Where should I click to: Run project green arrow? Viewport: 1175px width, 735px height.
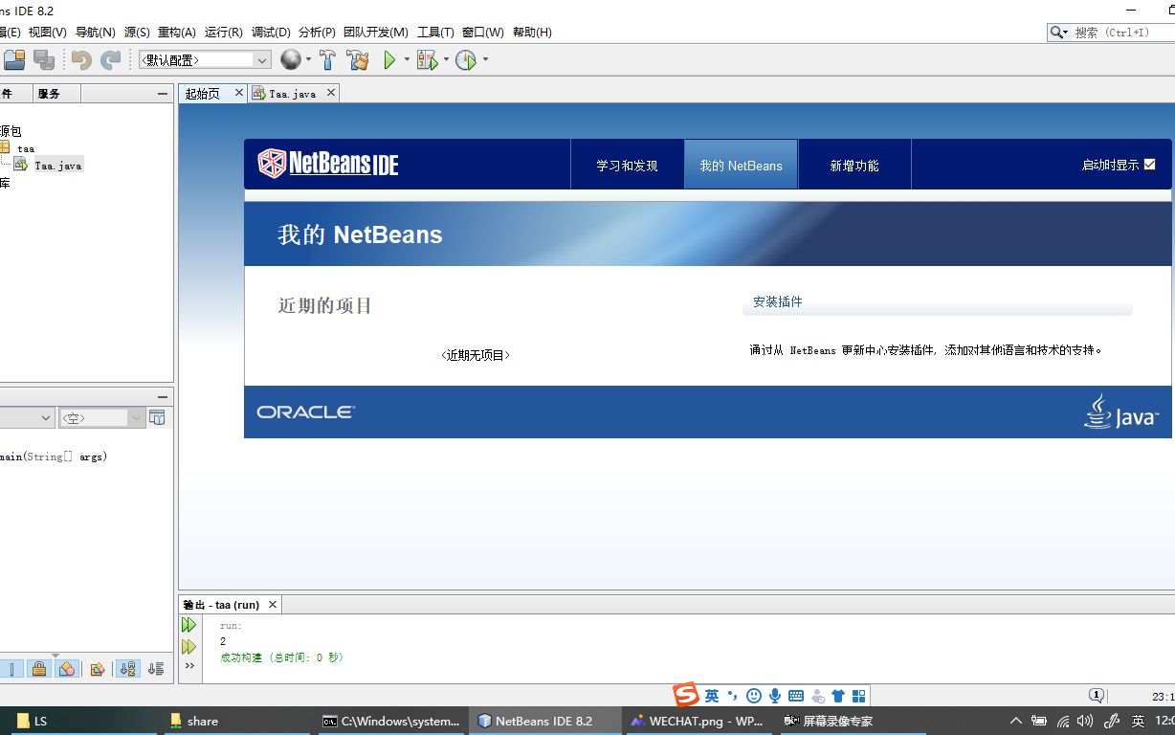click(x=389, y=60)
